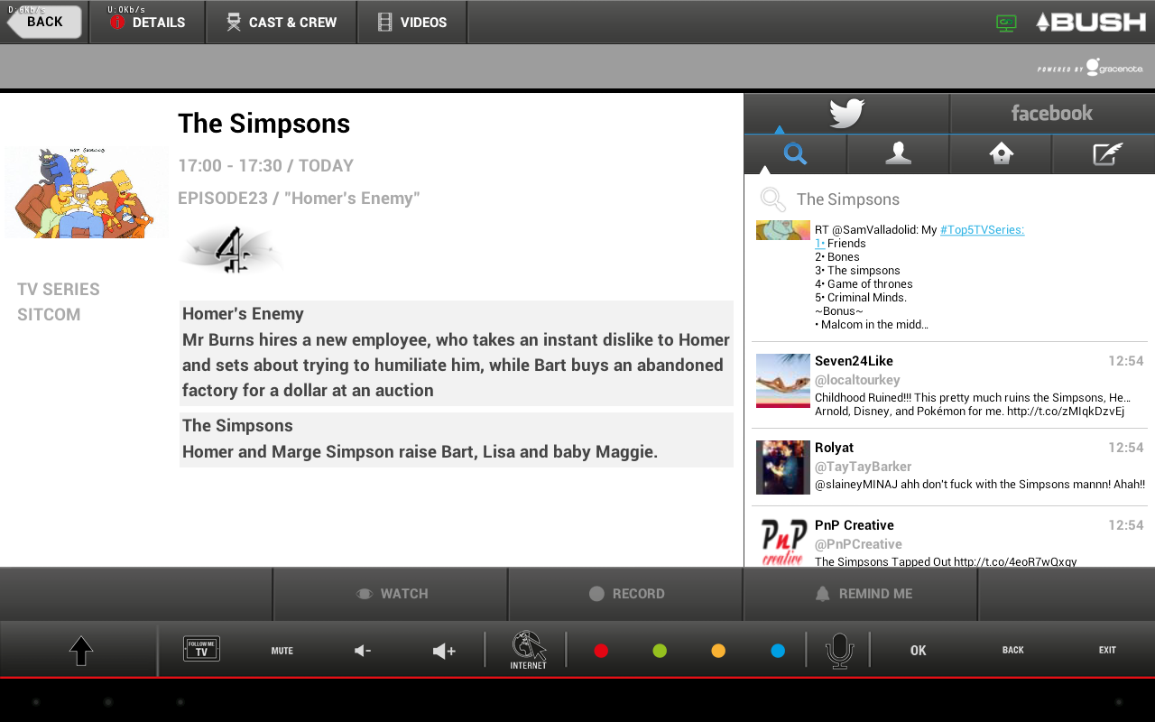Click the red remote color button

pos(601,651)
